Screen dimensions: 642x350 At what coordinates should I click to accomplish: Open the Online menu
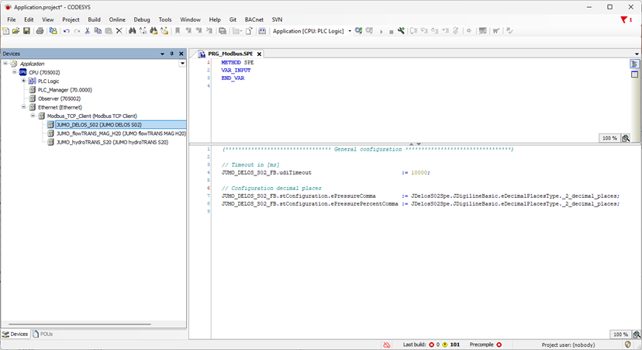[x=117, y=19]
